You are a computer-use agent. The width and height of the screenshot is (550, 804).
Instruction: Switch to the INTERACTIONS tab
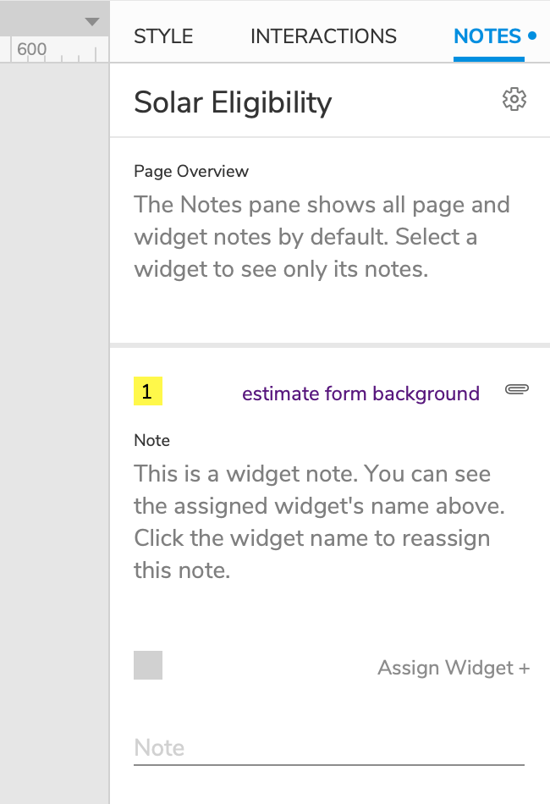(x=323, y=36)
